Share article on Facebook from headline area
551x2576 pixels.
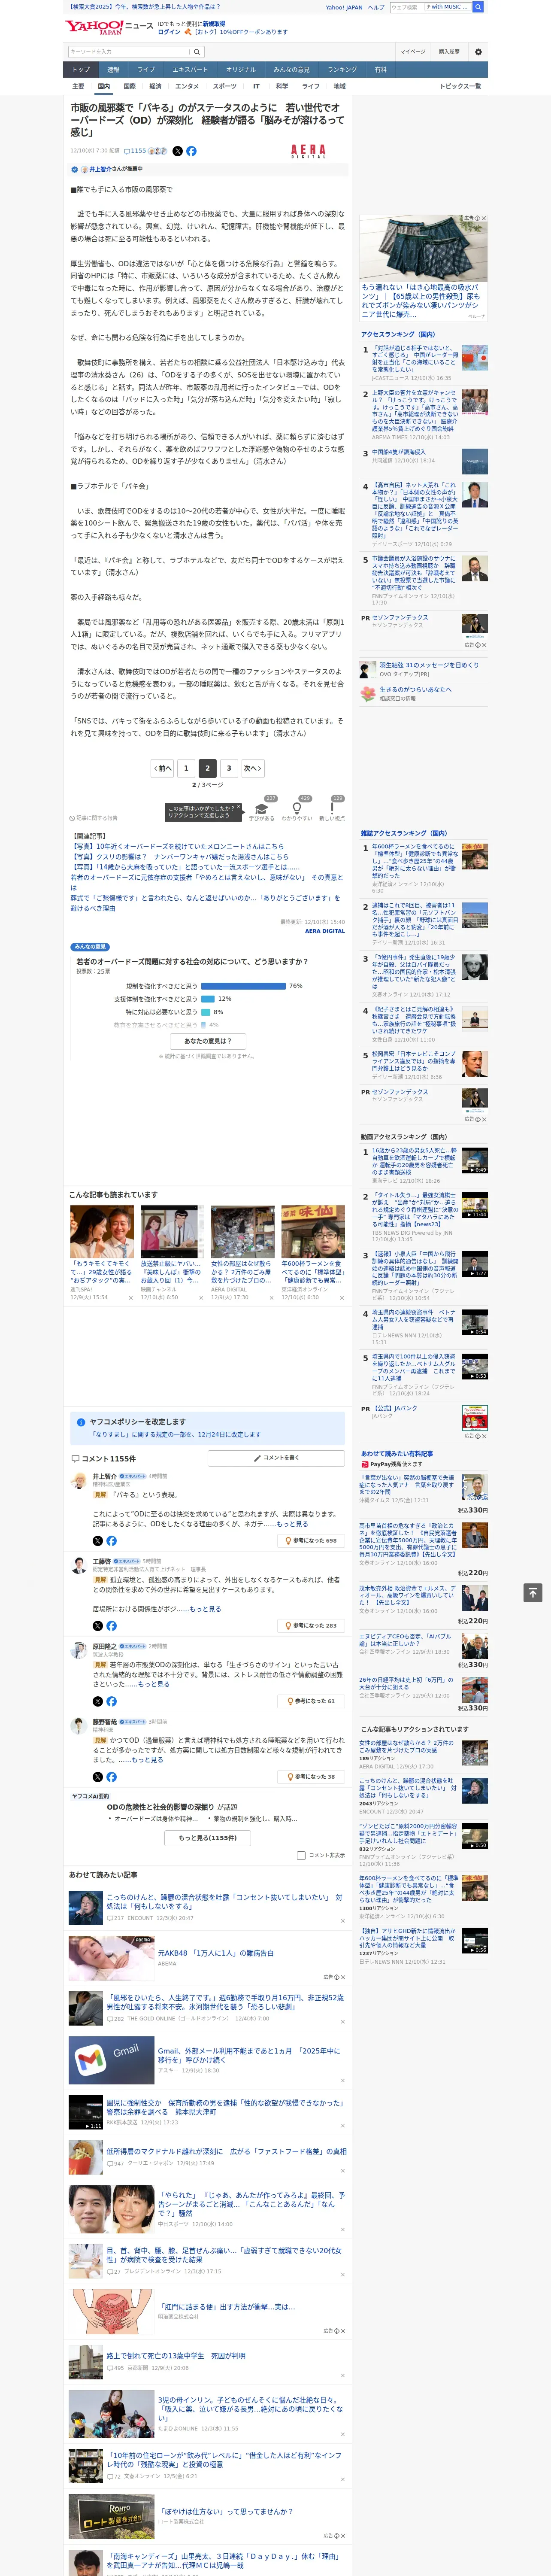click(x=191, y=151)
